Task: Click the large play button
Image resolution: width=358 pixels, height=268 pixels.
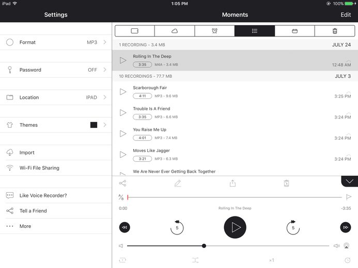Action: click(235, 227)
